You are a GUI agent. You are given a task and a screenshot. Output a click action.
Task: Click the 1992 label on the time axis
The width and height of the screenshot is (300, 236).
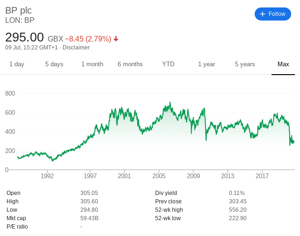point(47,176)
